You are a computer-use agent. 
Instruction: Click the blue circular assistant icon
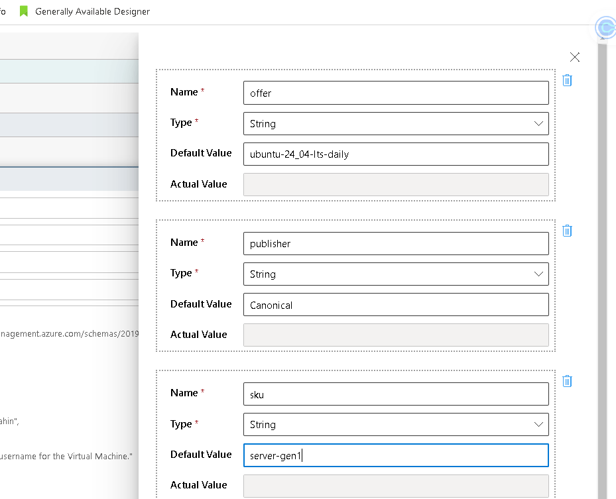(606, 28)
